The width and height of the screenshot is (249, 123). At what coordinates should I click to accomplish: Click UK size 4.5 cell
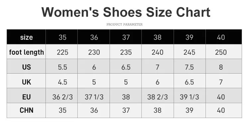pyautogui.click(x=62, y=81)
